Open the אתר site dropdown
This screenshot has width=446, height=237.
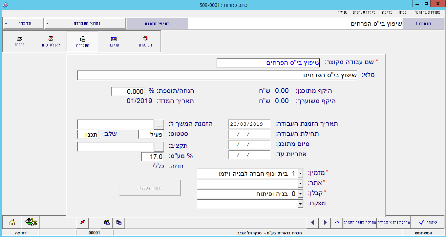click(300, 184)
